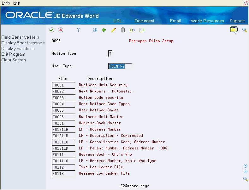Click the User Type field ABENTRY
The width and height of the screenshot is (249, 190).
click(120, 66)
